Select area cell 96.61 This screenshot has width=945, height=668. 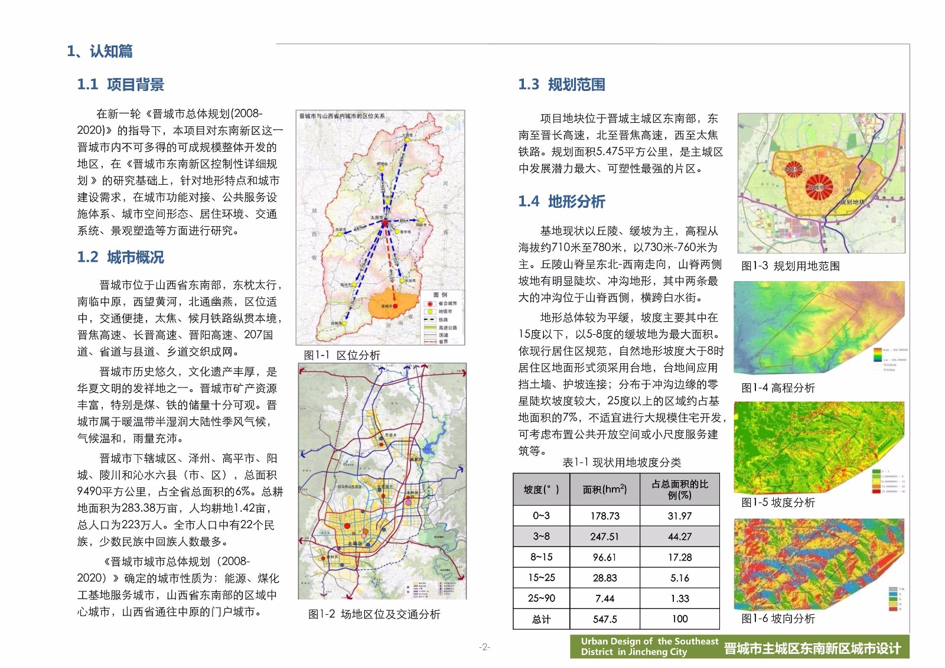605,557
